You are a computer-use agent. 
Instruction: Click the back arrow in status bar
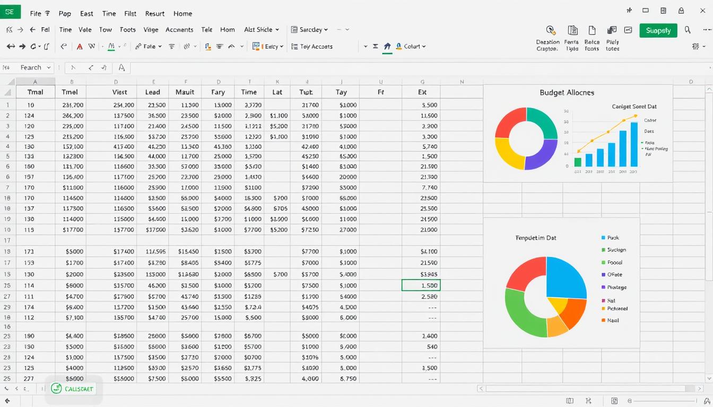point(7,401)
